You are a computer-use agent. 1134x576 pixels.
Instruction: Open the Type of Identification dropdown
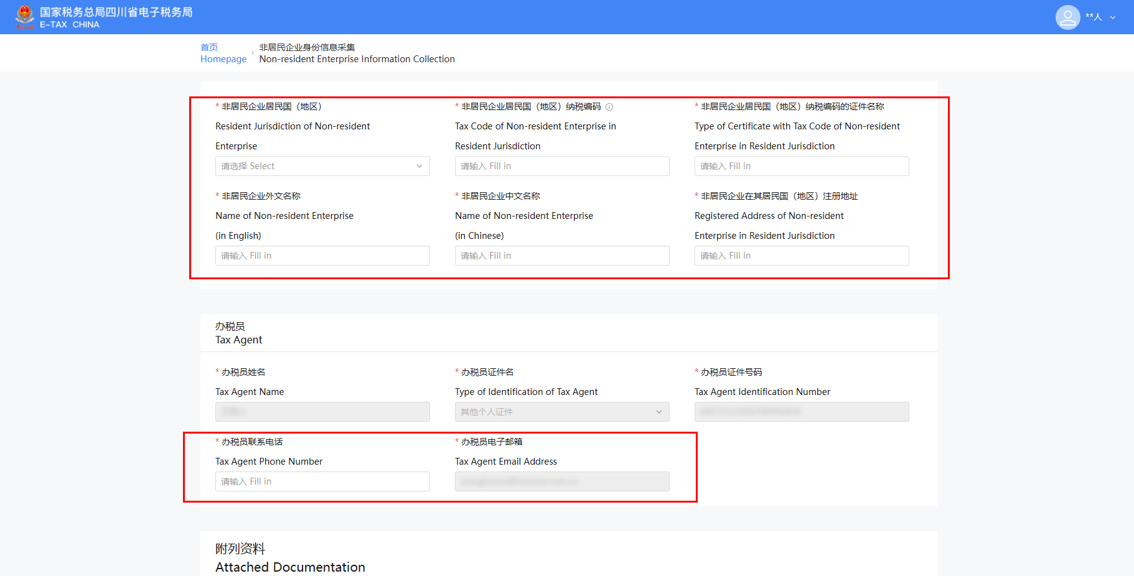pyautogui.click(x=561, y=412)
